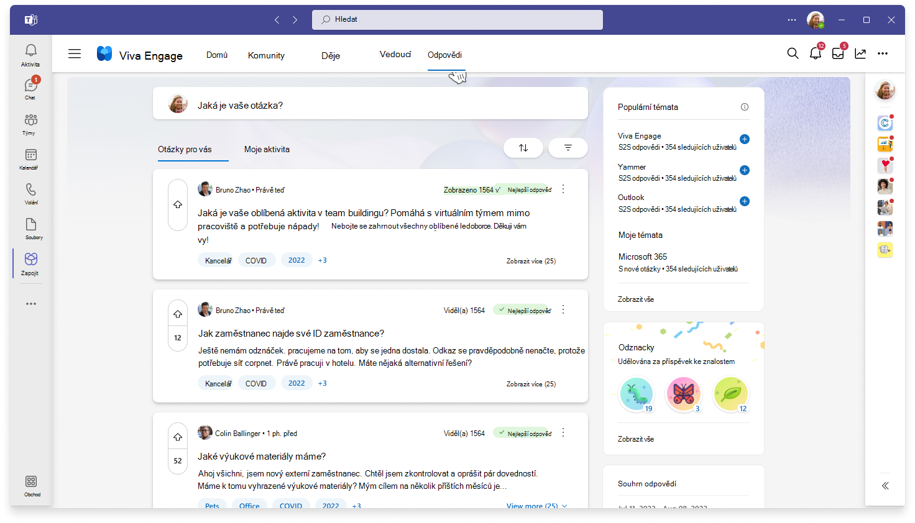915x523 pixels.
Task: Follow the Outlook topic with plus
Action: 745,201
